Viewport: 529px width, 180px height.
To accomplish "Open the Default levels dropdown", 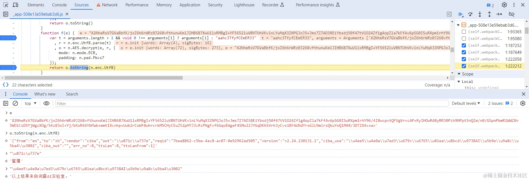I will [466, 103].
